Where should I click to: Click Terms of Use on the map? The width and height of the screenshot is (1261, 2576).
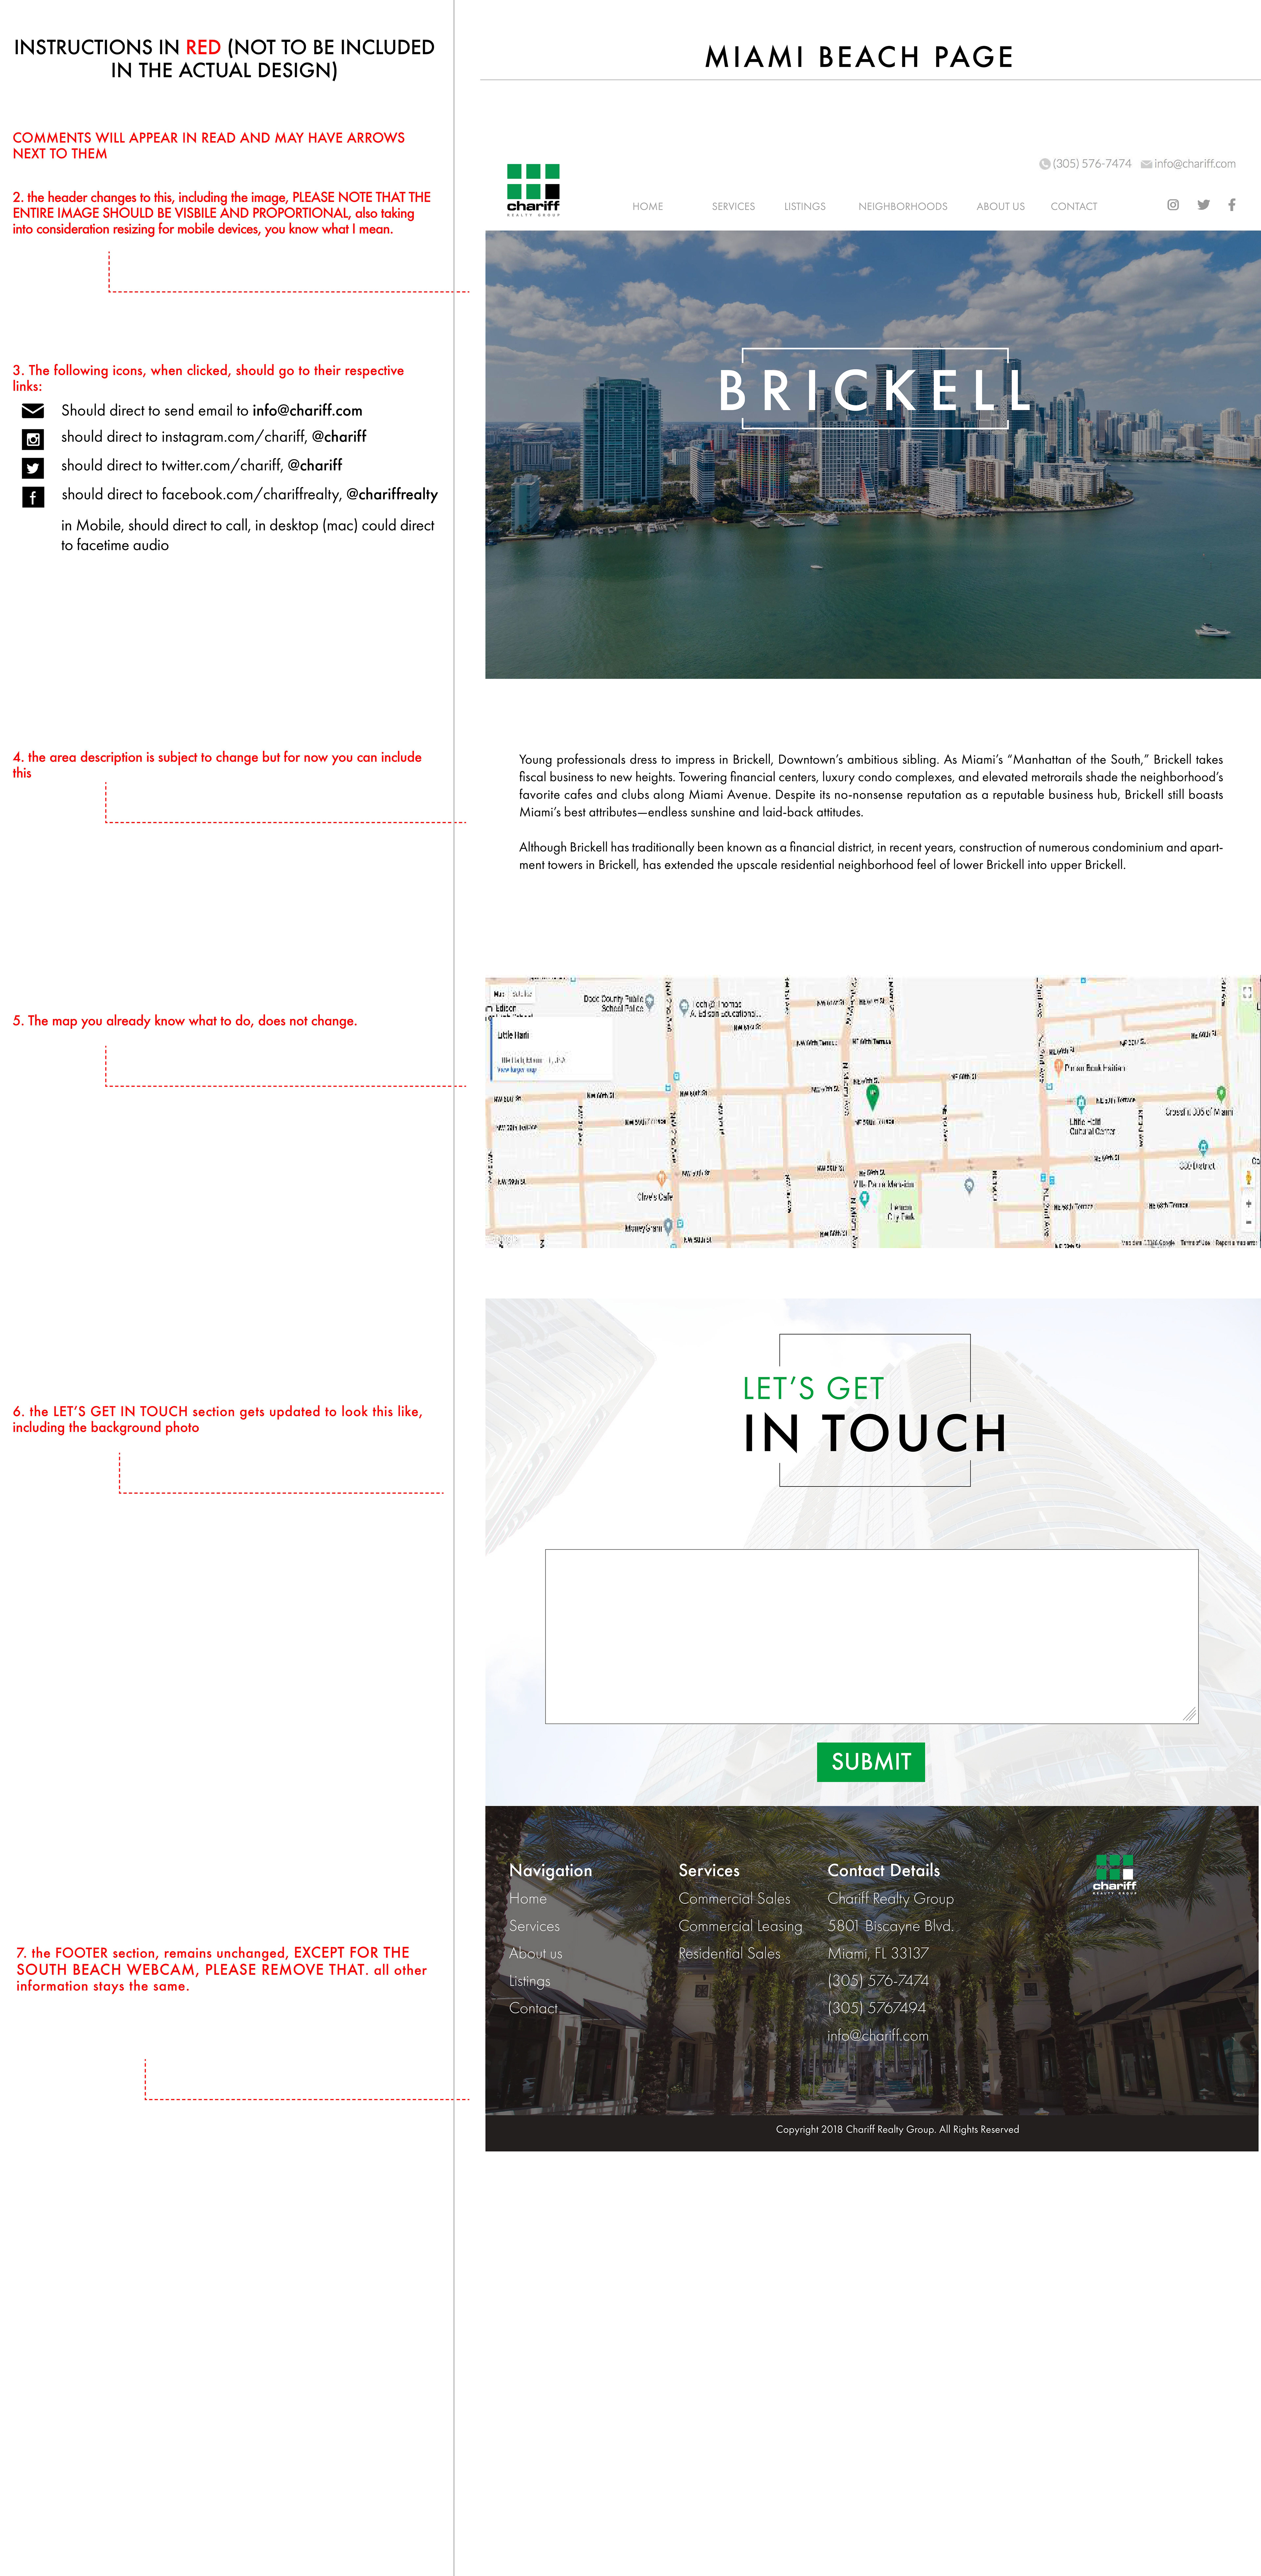click(1195, 1243)
